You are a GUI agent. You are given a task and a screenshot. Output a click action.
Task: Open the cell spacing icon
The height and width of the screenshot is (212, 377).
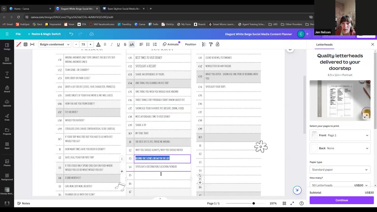[32, 44]
